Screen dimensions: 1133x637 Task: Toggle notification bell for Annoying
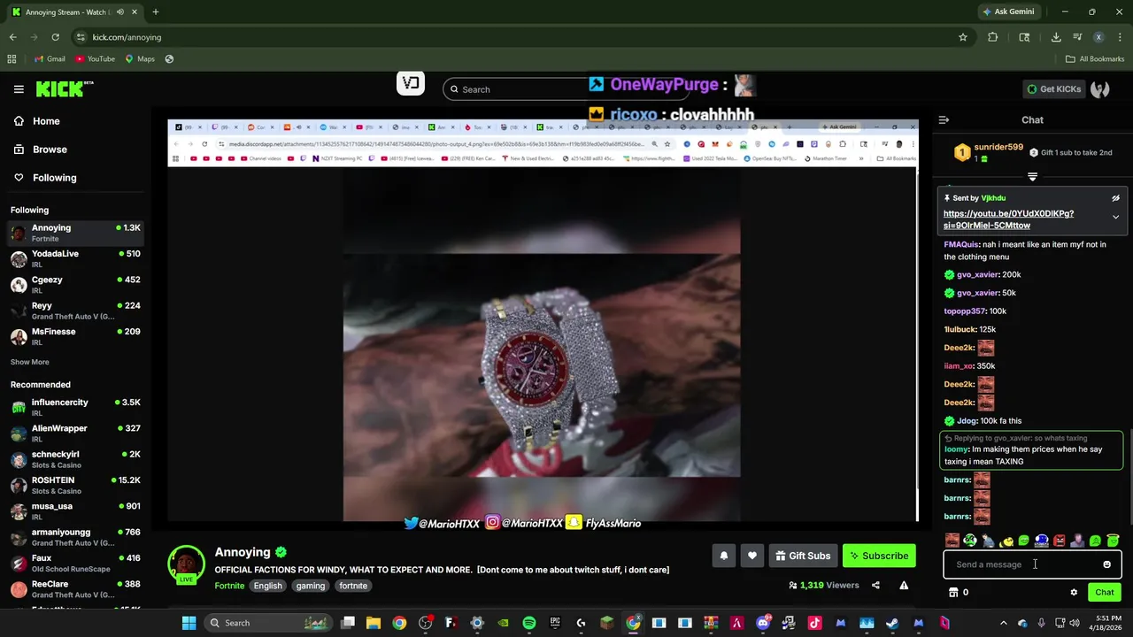click(x=723, y=556)
